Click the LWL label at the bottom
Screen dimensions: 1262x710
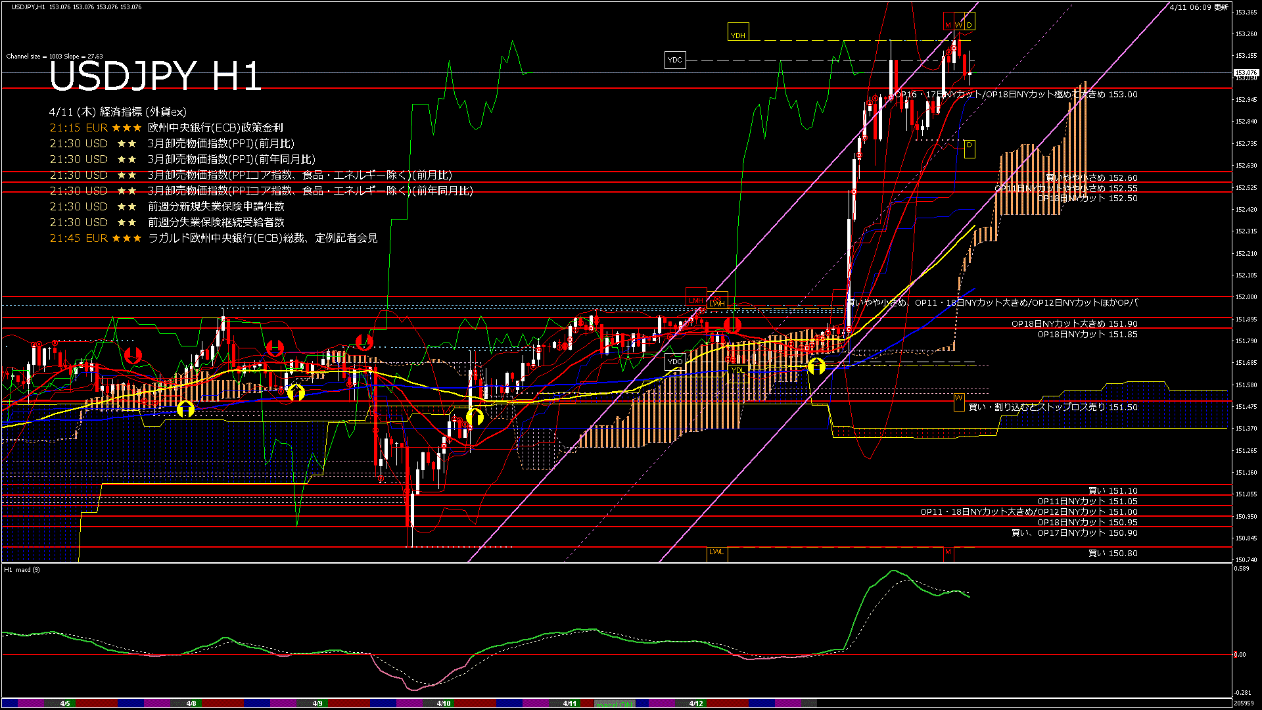pos(716,552)
